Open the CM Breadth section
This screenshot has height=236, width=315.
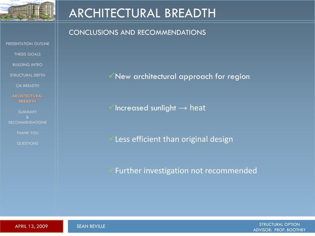[x=27, y=86]
